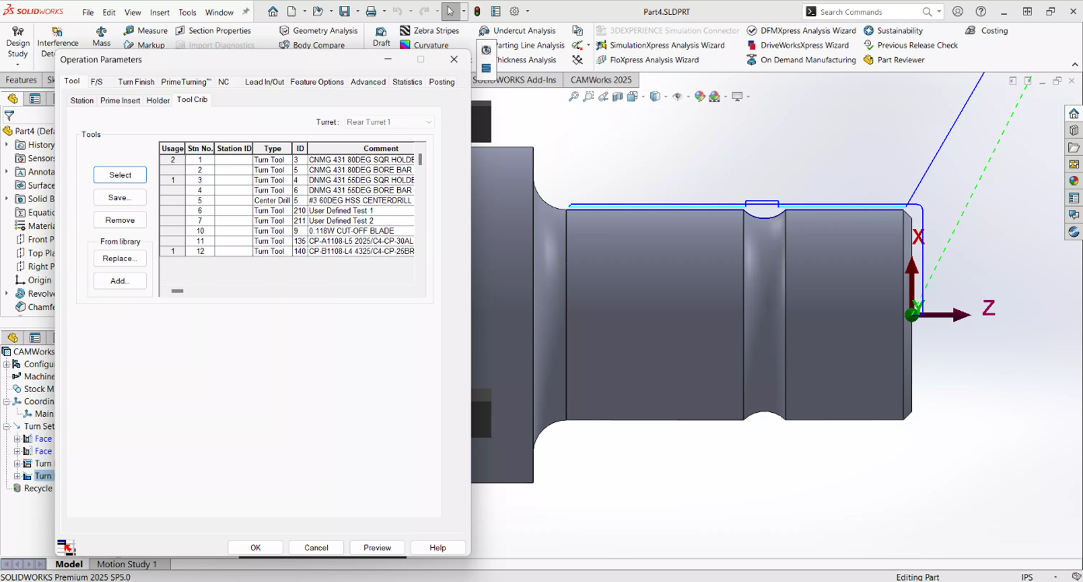1083x582 pixels.
Task: Click the Preview button
Action: tap(377, 547)
